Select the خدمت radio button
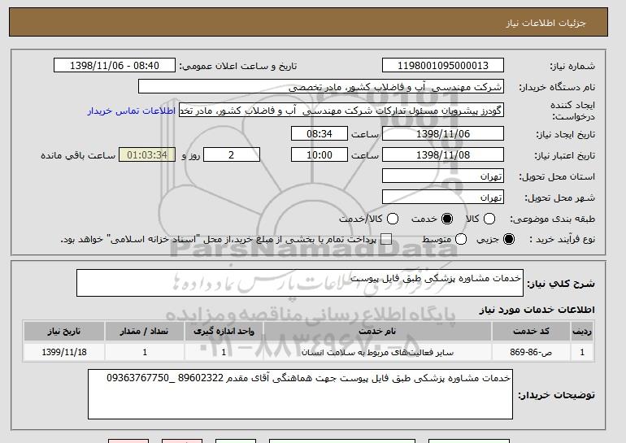The height and width of the screenshot is (443, 626). [447, 219]
